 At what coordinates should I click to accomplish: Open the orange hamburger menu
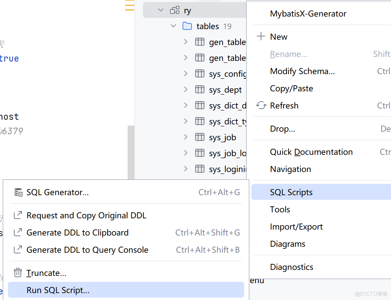129,6
